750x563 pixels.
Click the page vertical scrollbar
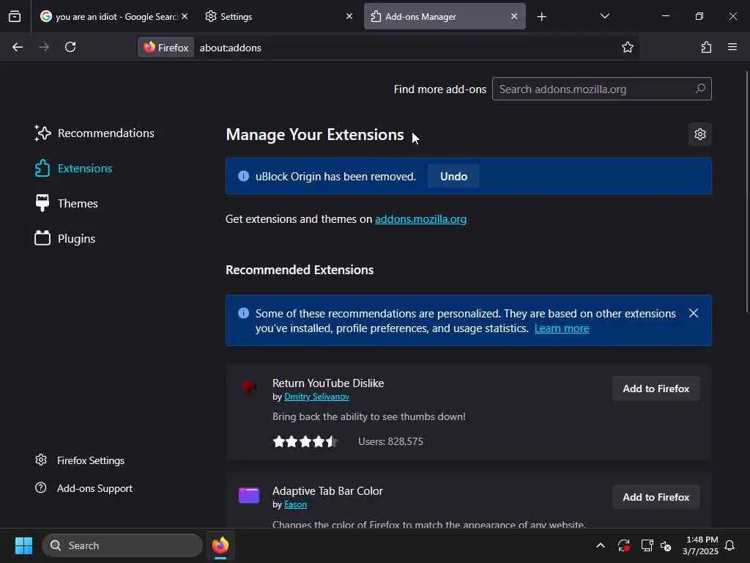(746, 191)
